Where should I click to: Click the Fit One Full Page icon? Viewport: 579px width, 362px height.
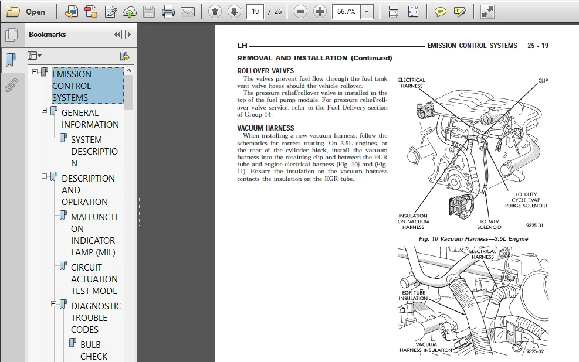(413, 12)
